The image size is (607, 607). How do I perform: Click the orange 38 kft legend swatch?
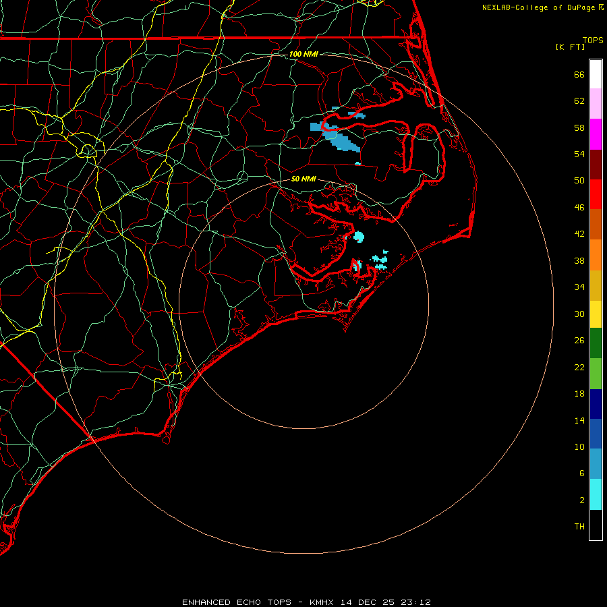596,255
